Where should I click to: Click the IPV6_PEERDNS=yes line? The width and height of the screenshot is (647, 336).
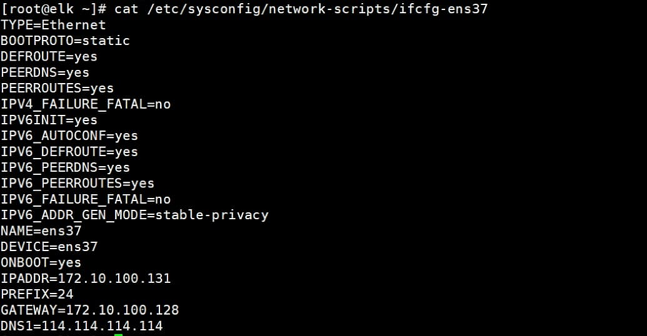[x=65, y=167]
